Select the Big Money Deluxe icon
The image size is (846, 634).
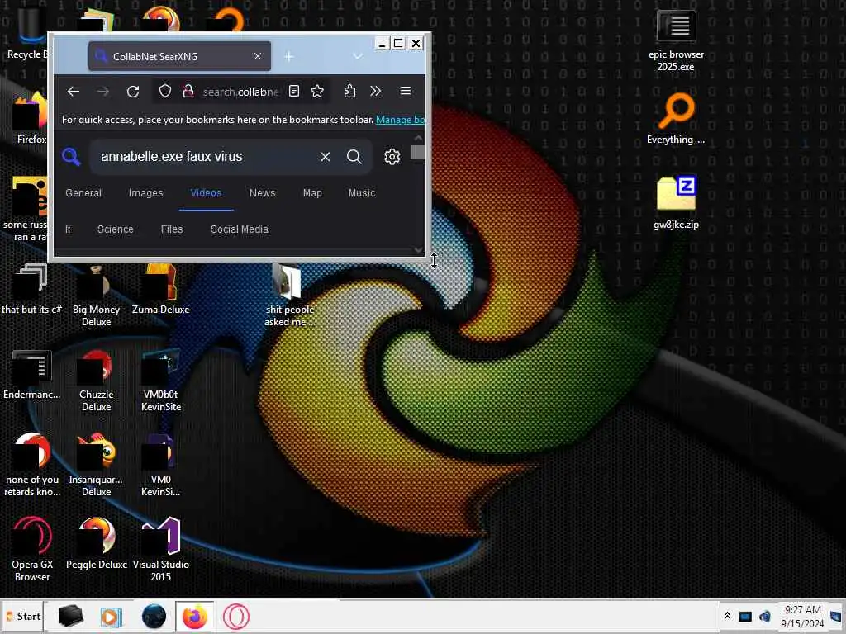pos(96,296)
